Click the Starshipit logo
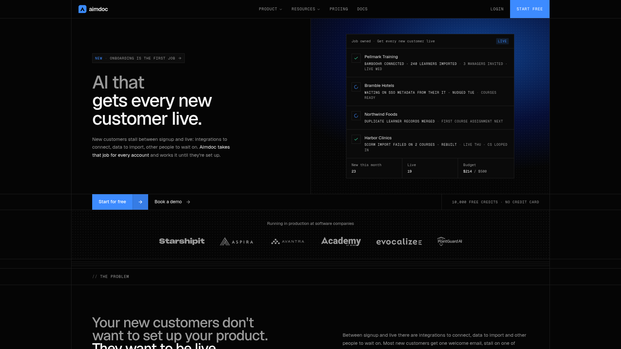Screen dimensions: 621x349 pyautogui.click(x=182, y=241)
